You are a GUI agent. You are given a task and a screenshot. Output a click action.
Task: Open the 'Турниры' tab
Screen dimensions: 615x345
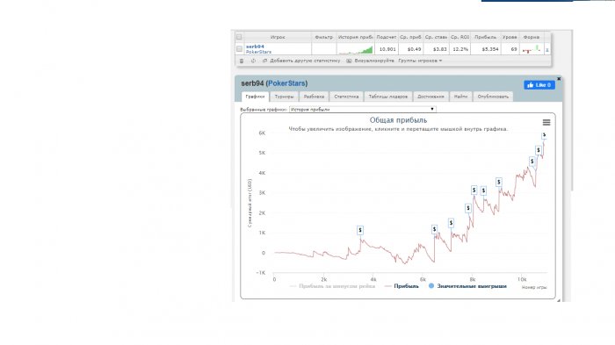coord(284,97)
